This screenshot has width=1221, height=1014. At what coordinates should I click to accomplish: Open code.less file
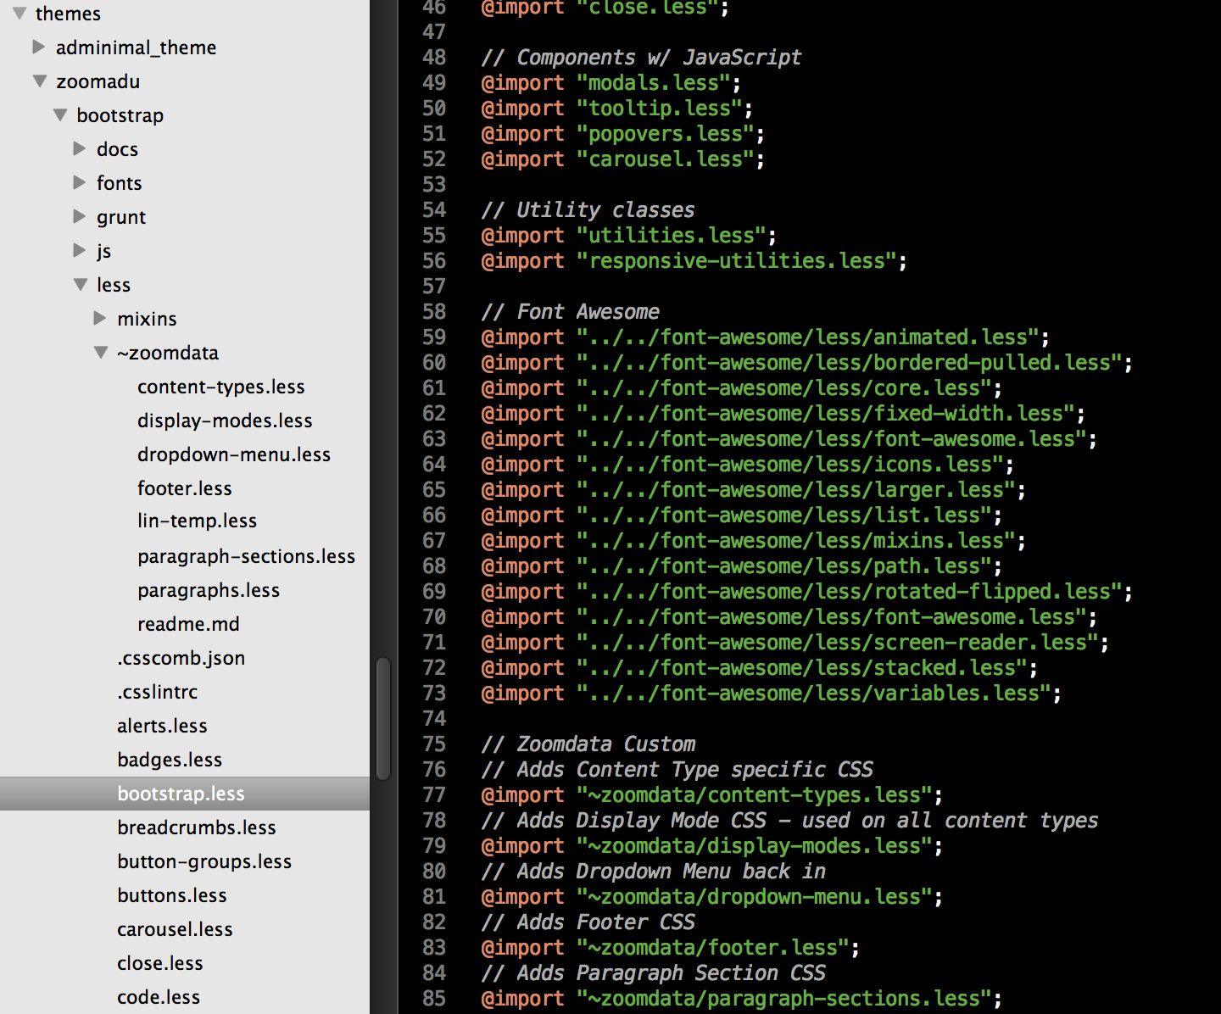point(159,997)
